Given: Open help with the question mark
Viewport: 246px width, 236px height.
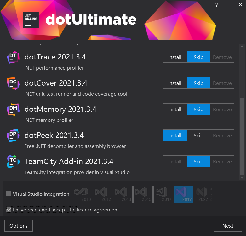Looking at the screenshot, I should [x=216, y=5].
